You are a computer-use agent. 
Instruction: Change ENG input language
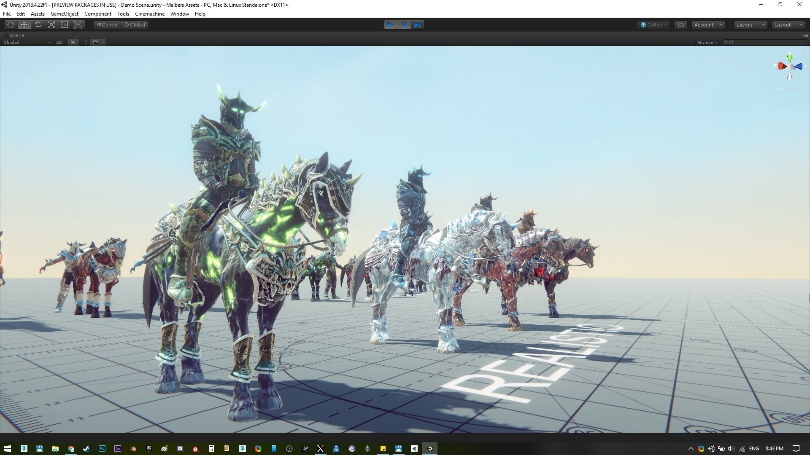pos(754,449)
